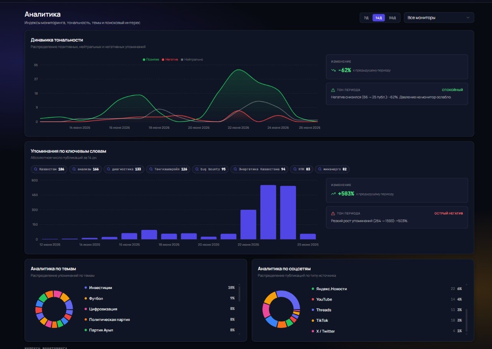Click the downward trend icon beside -62%
The height and width of the screenshot is (349, 492).
(x=333, y=70)
